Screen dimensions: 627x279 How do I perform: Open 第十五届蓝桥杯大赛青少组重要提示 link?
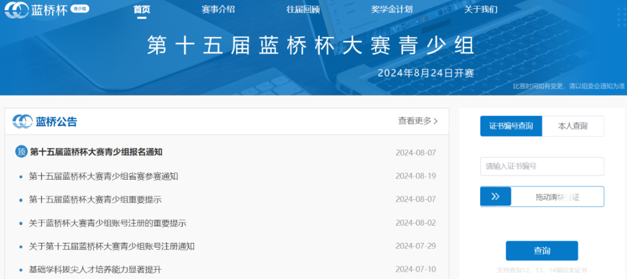click(x=95, y=199)
